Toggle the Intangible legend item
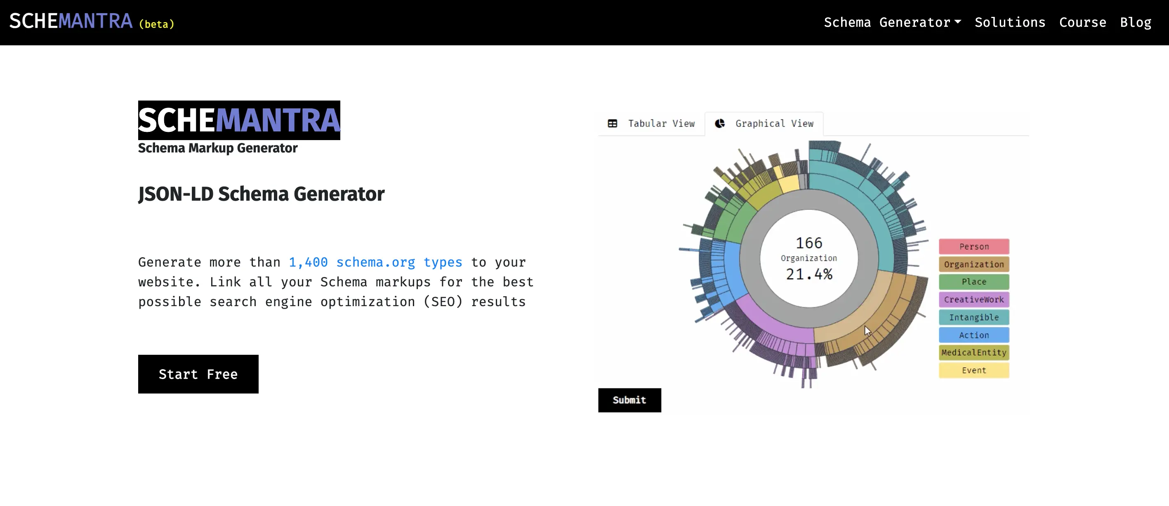The width and height of the screenshot is (1169, 506). [973, 317]
